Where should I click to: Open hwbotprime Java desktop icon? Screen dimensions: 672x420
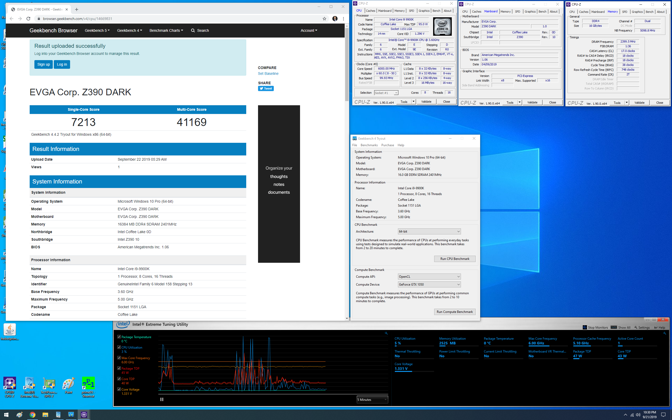tap(10, 332)
